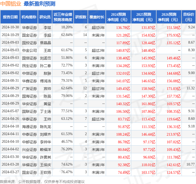Click the 2026预测净利润 column header

[169, 17]
